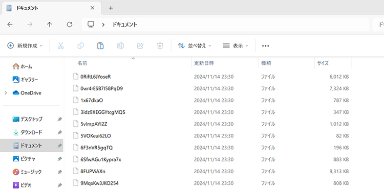The height and width of the screenshot is (189, 384).
Task: Select file 8FUPViAXn
Action: pyautogui.click(x=93, y=172)
